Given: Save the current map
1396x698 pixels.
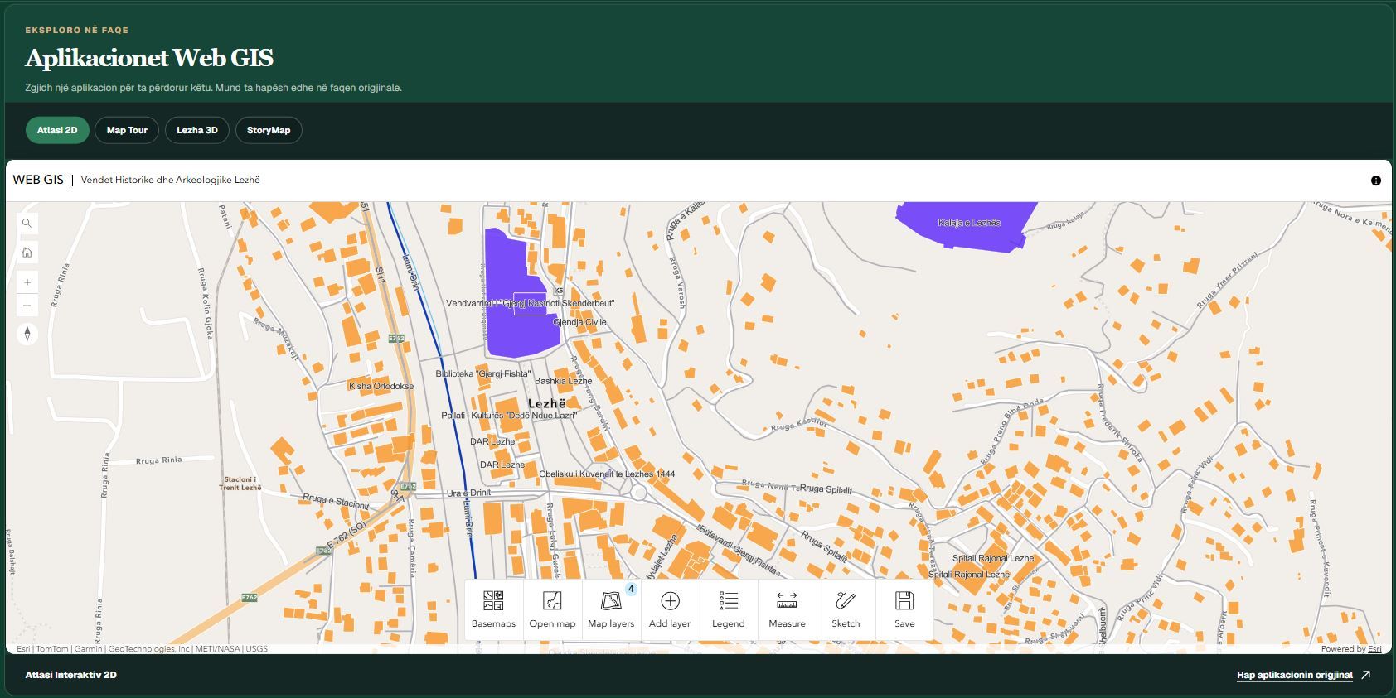Looking at the screenshot, I should (904, 609).
